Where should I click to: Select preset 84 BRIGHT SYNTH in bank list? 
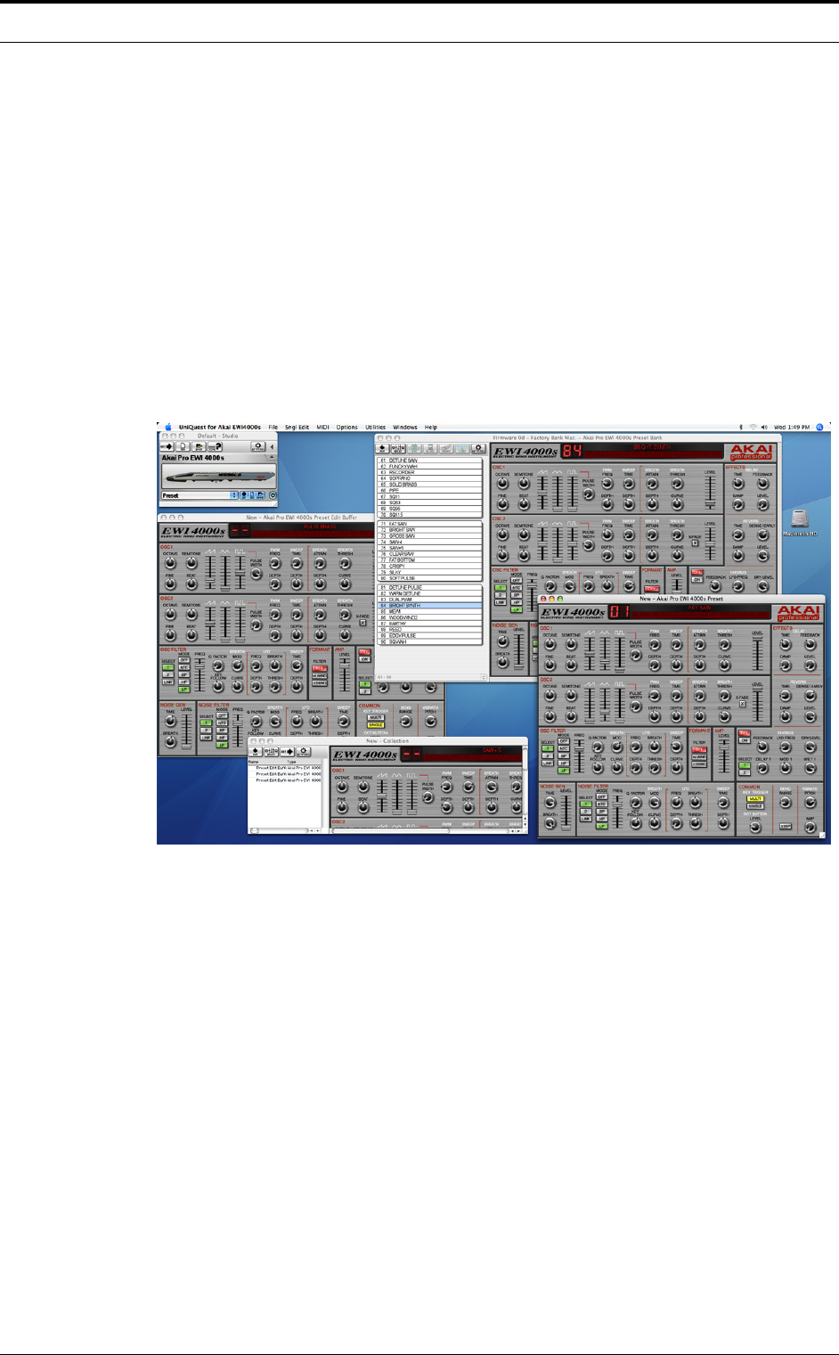(x=429, y=605)
